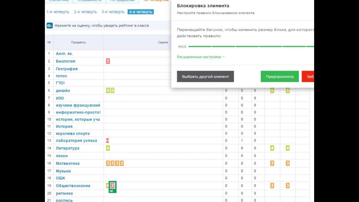Image resolution: width=359 pixels, height=202 pixels.
Task: Click the green Предпросмотр button
Action: coord(280,76)
